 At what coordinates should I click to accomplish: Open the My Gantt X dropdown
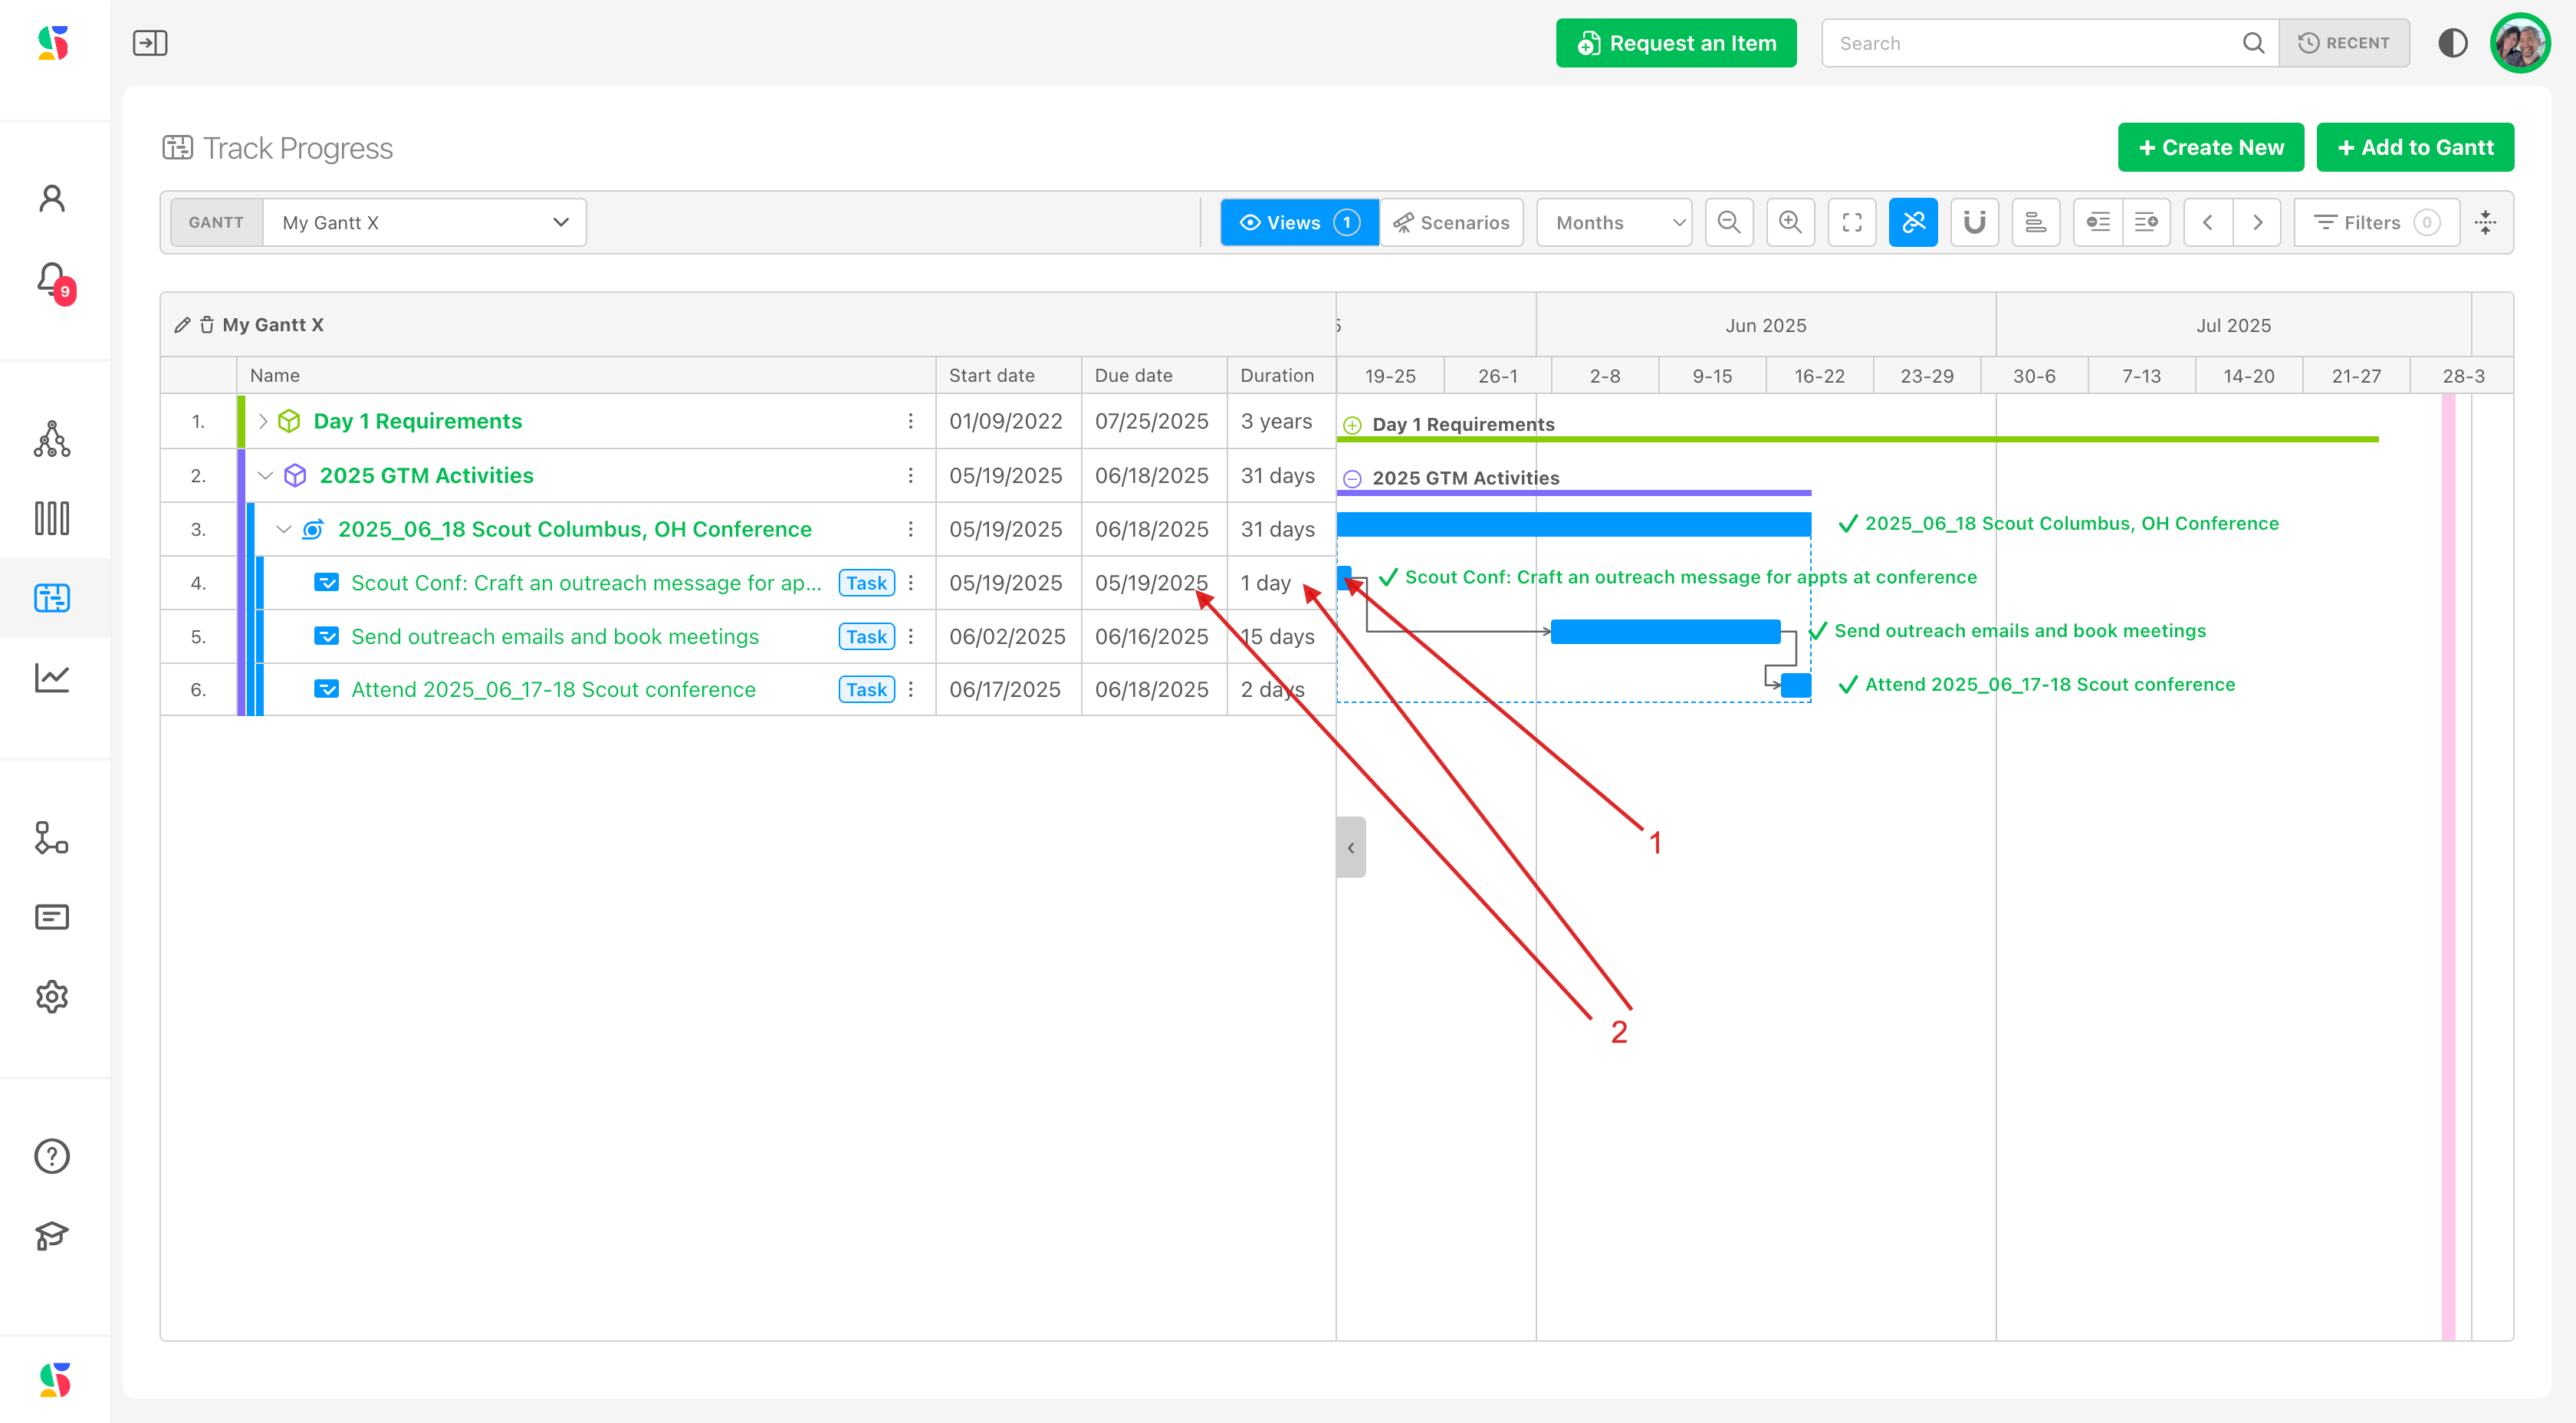(x=424, y=222)
